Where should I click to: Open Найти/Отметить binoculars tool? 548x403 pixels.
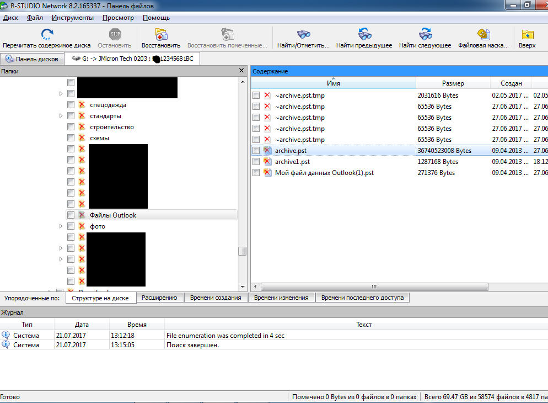click(x=303, y=34)
